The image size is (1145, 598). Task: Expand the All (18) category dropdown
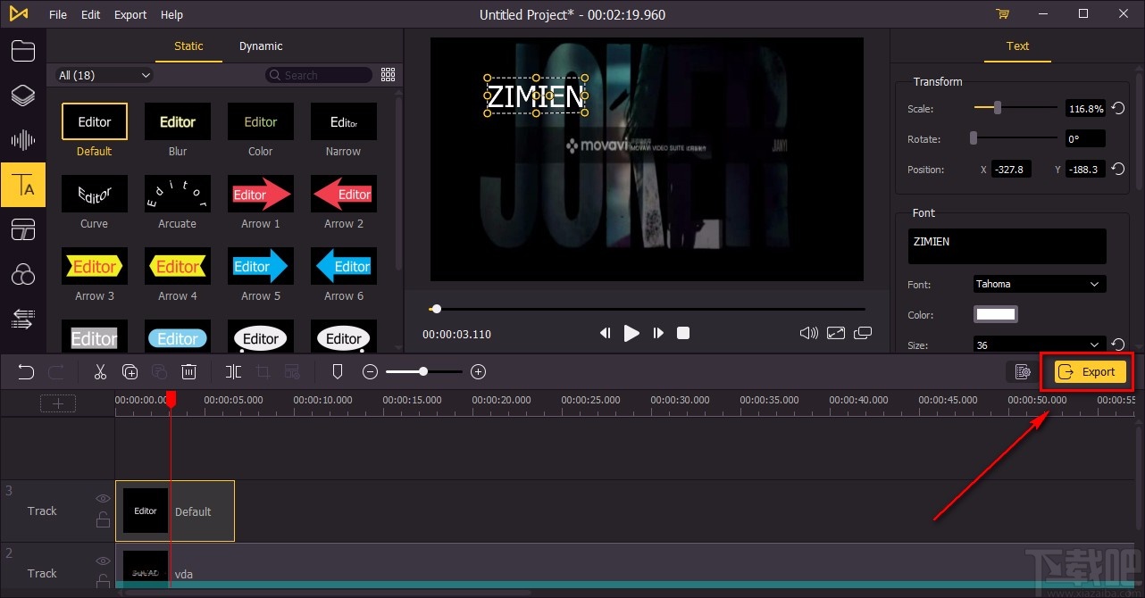pyautogui.click(x=104, y=76)
